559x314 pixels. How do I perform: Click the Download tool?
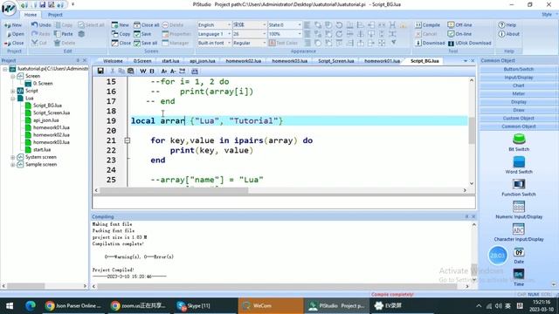pyautogui.click(x=431, y=43)
